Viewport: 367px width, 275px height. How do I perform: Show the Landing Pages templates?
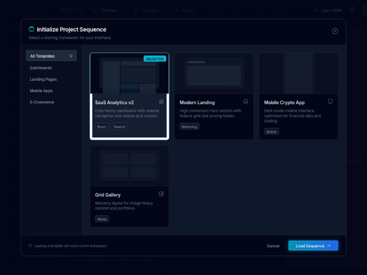pyautogui.click(x=43, y=79)
